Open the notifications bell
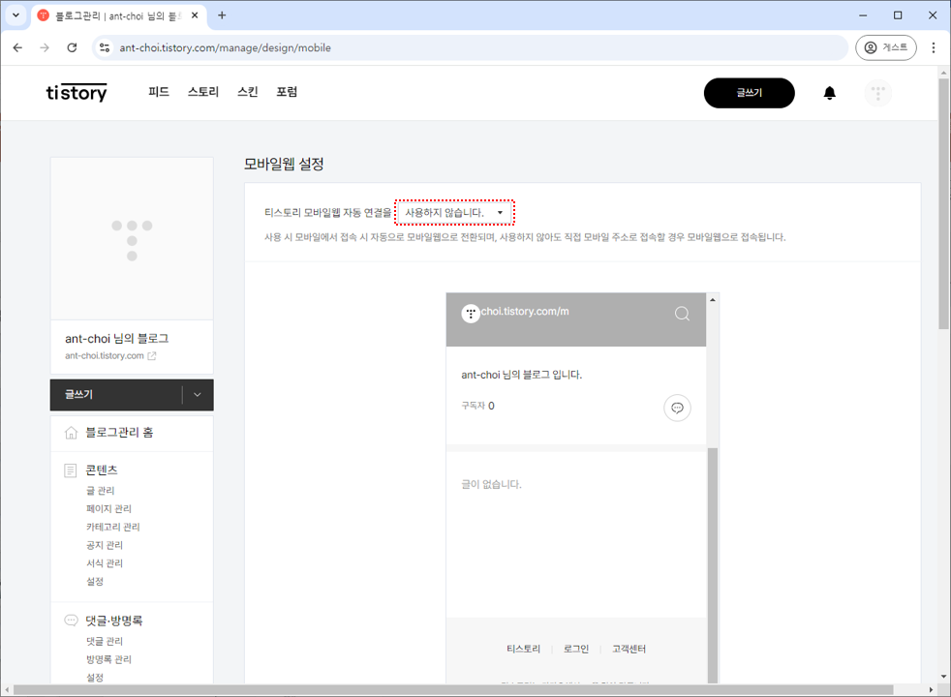Image resolution: width=951 pixels, height=697 pixels. (x=830, y=93)
